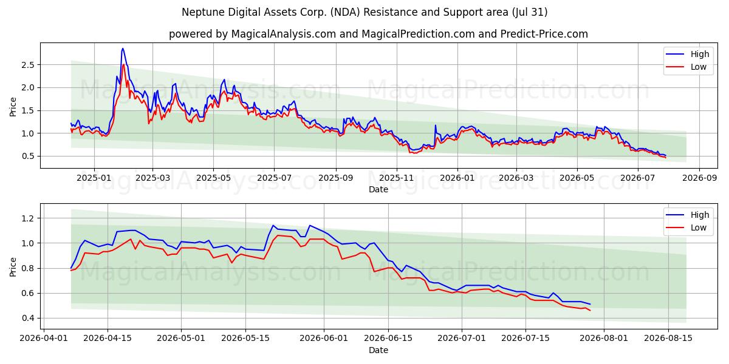
Task: Click the '0.8' price tick on bottom chart
Action: pyautogui.click(x=29, y=268)
